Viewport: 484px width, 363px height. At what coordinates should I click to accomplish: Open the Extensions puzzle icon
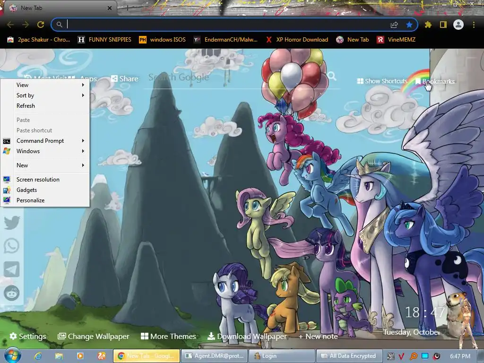[428, 25]
